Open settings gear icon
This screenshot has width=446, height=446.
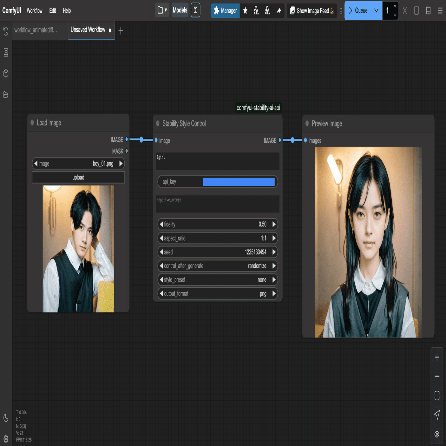click(6, 439)
